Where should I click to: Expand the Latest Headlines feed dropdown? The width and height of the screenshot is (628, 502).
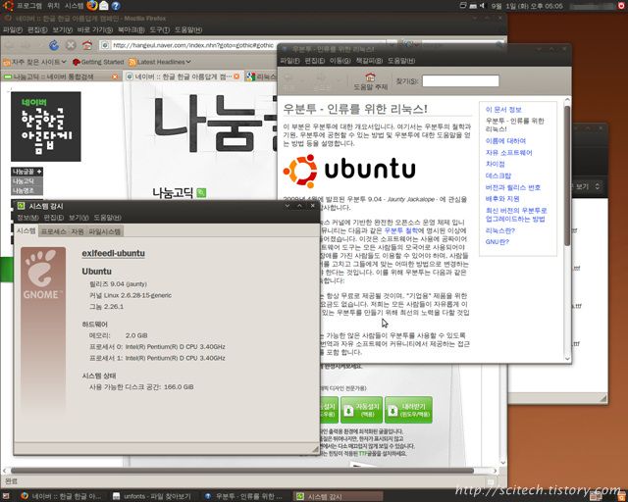tap(159, 62)
